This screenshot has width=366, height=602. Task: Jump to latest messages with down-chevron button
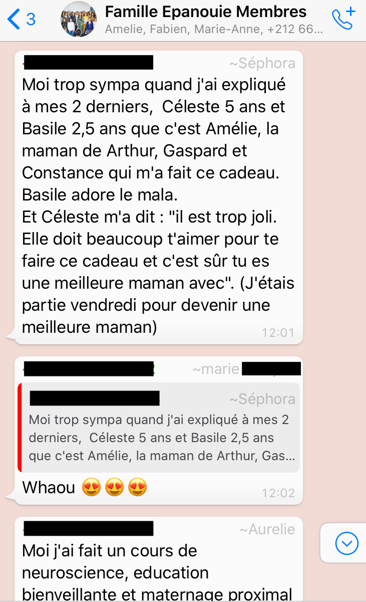pos(347,543)
